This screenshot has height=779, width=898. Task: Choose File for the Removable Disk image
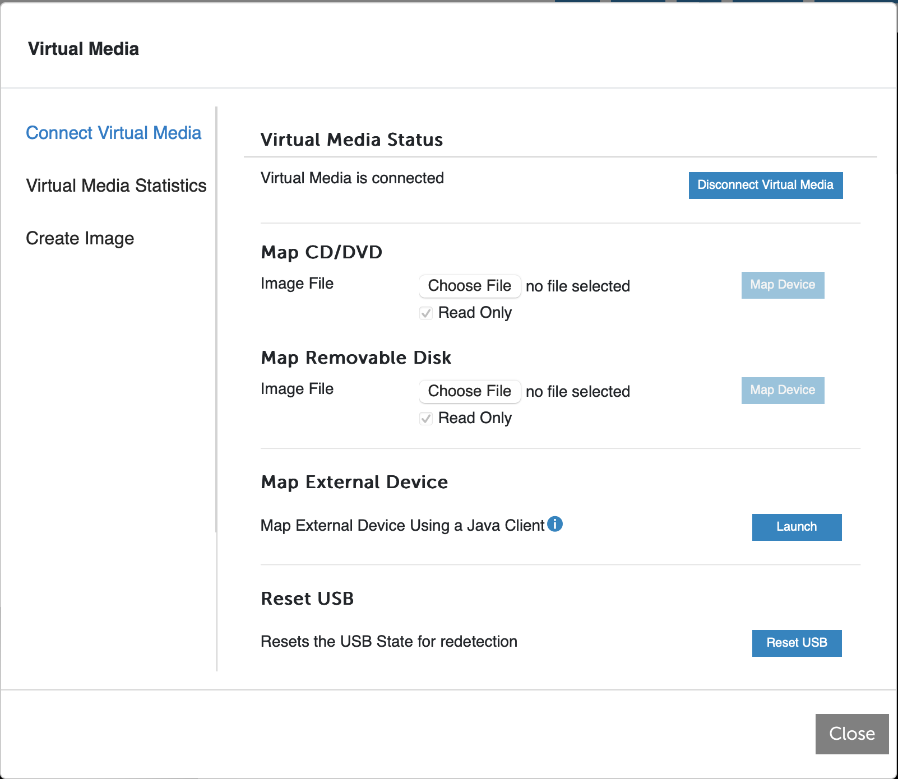coord(469,391)
